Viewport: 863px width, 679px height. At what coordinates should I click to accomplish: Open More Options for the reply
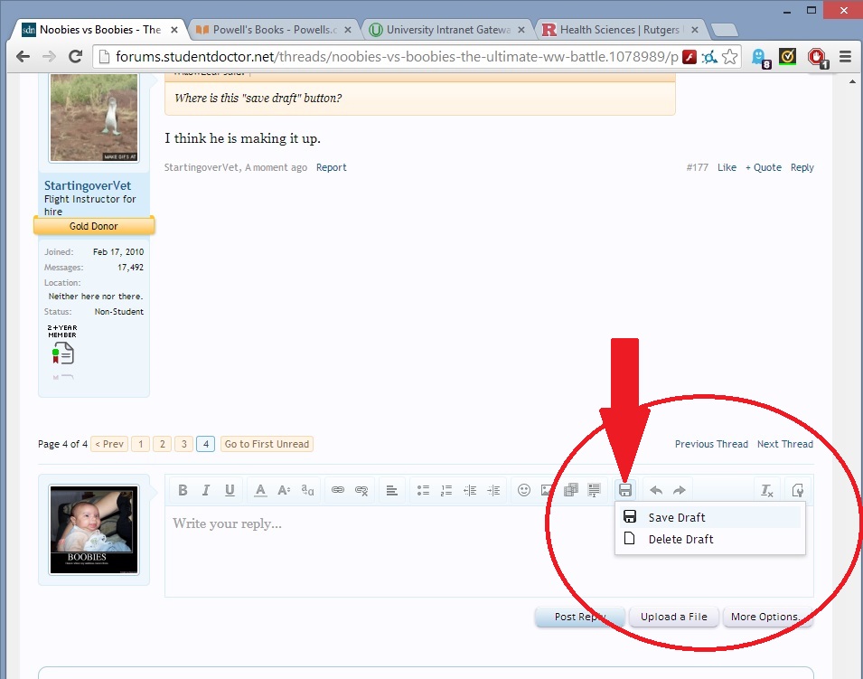(x=767, y=617)
